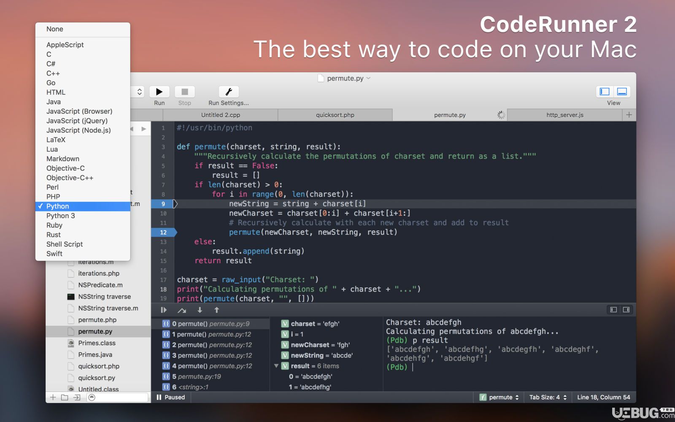Open permute.php in the file sidebar

pos(98,320)
